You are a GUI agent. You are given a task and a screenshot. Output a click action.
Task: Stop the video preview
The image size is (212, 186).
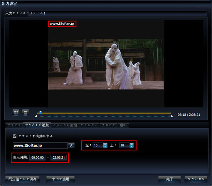pyautogui.click(x=25, y=113)
